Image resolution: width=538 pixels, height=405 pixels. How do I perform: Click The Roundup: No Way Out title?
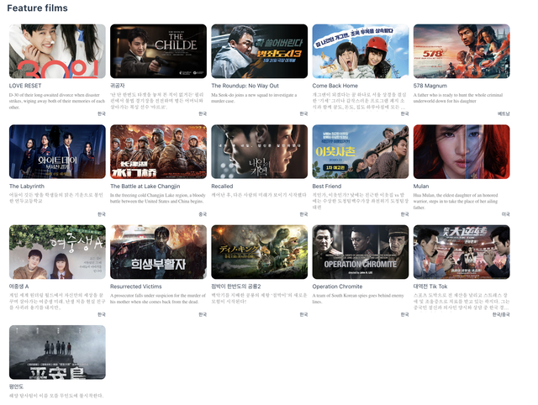point(245,86)
